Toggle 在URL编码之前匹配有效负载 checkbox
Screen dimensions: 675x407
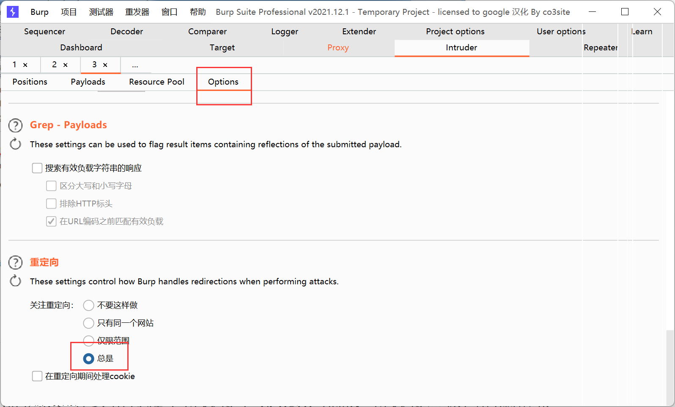[51, 221]
